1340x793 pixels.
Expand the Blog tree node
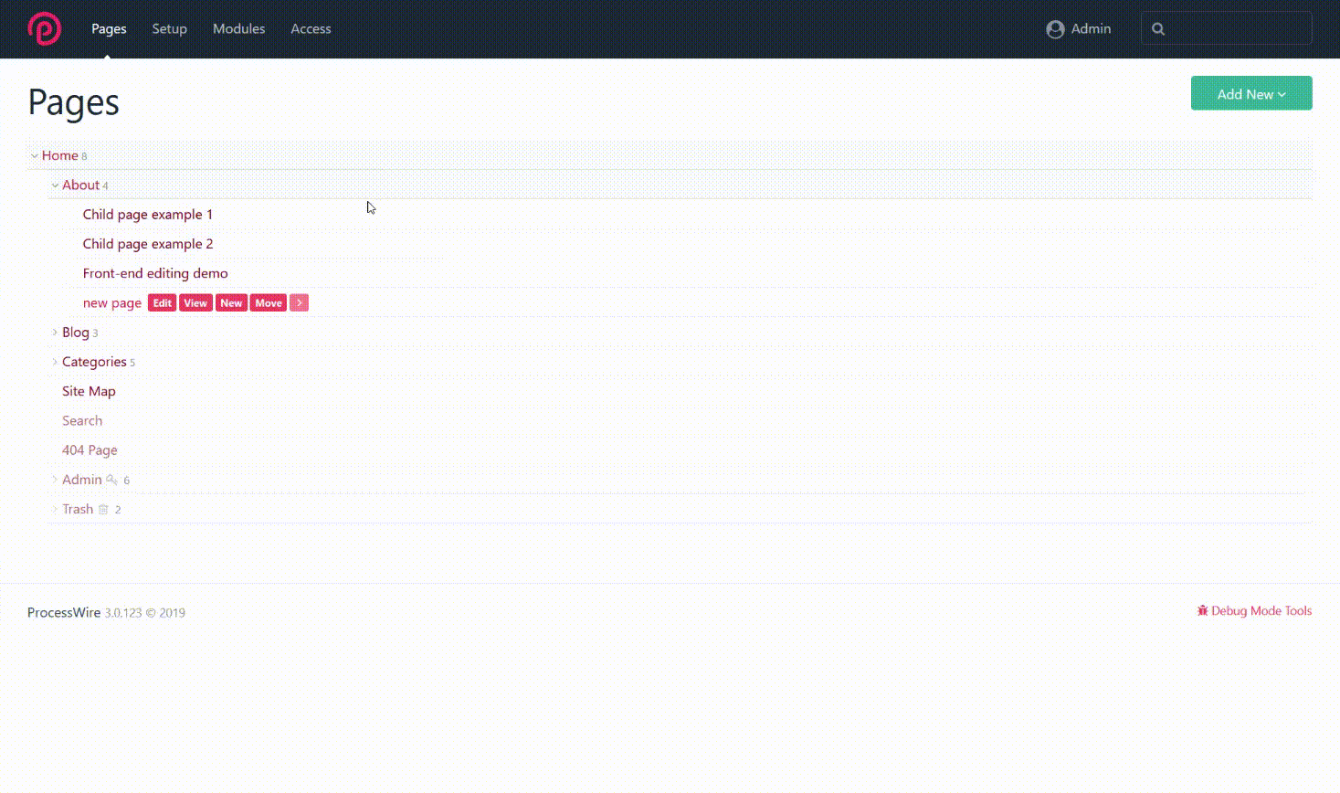click(x=55, y=333)
